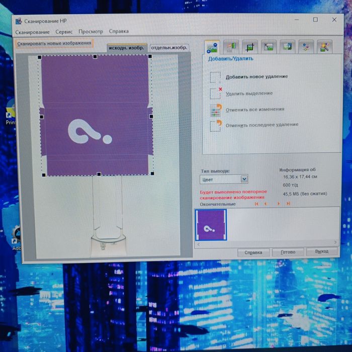Jump to first final image arrow
Image resolution: width=352 pixels, height=352 pixels.
point(256,204)
